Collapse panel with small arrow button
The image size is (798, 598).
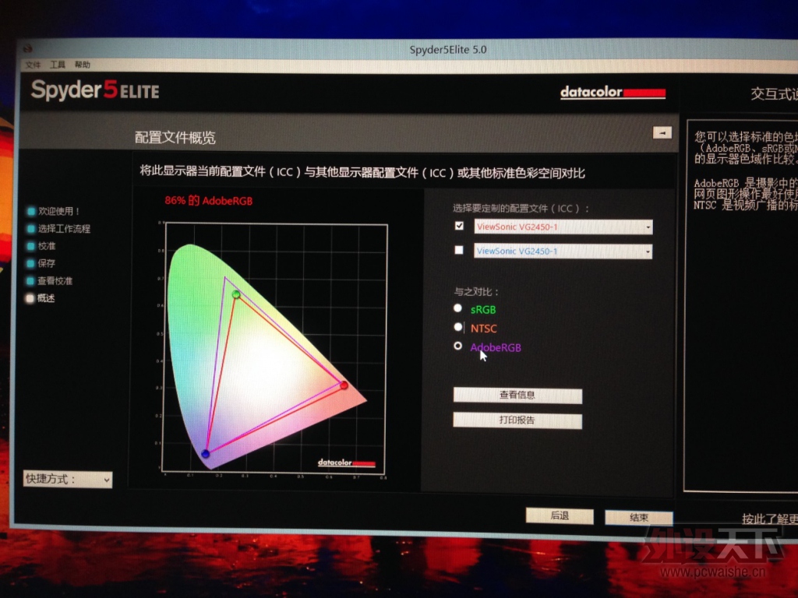[662, 132]
